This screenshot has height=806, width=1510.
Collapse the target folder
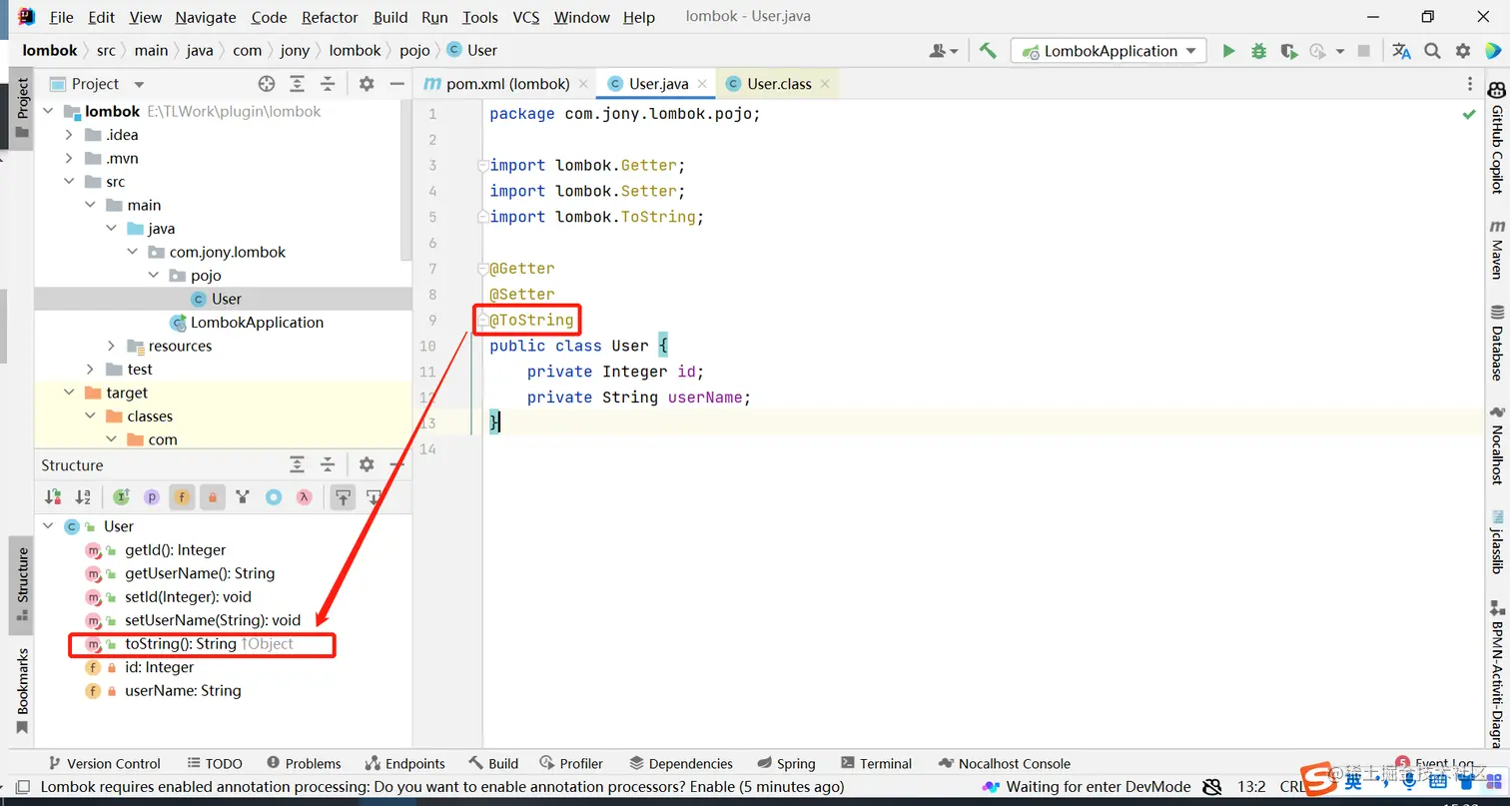click(x=69, y=393)
